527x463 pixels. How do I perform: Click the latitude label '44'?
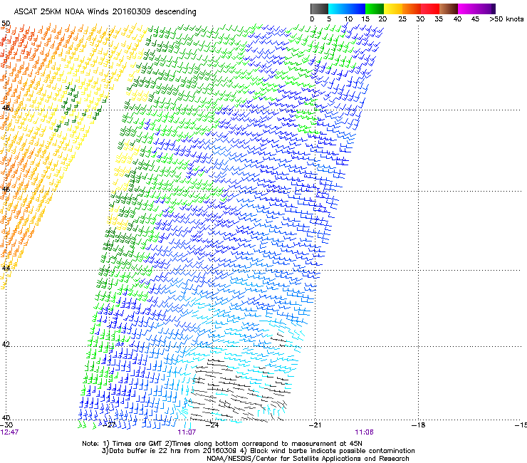coord(6,268)
